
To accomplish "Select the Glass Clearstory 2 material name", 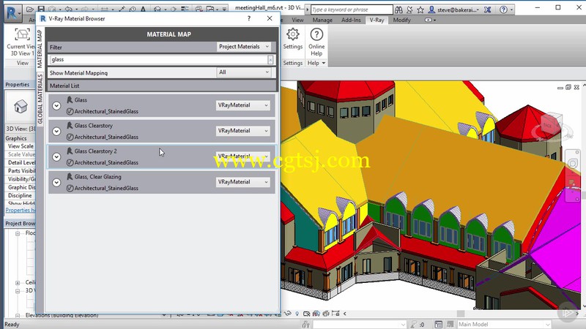I will [95, 151].
